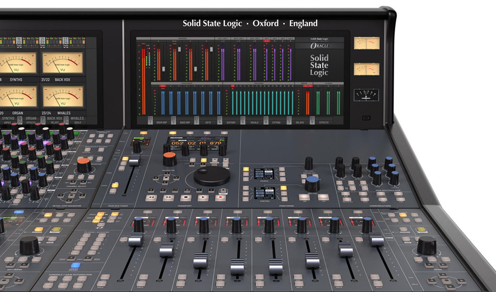
Task: Click the orange knob above Channel Select
Action: pos(84,165)
